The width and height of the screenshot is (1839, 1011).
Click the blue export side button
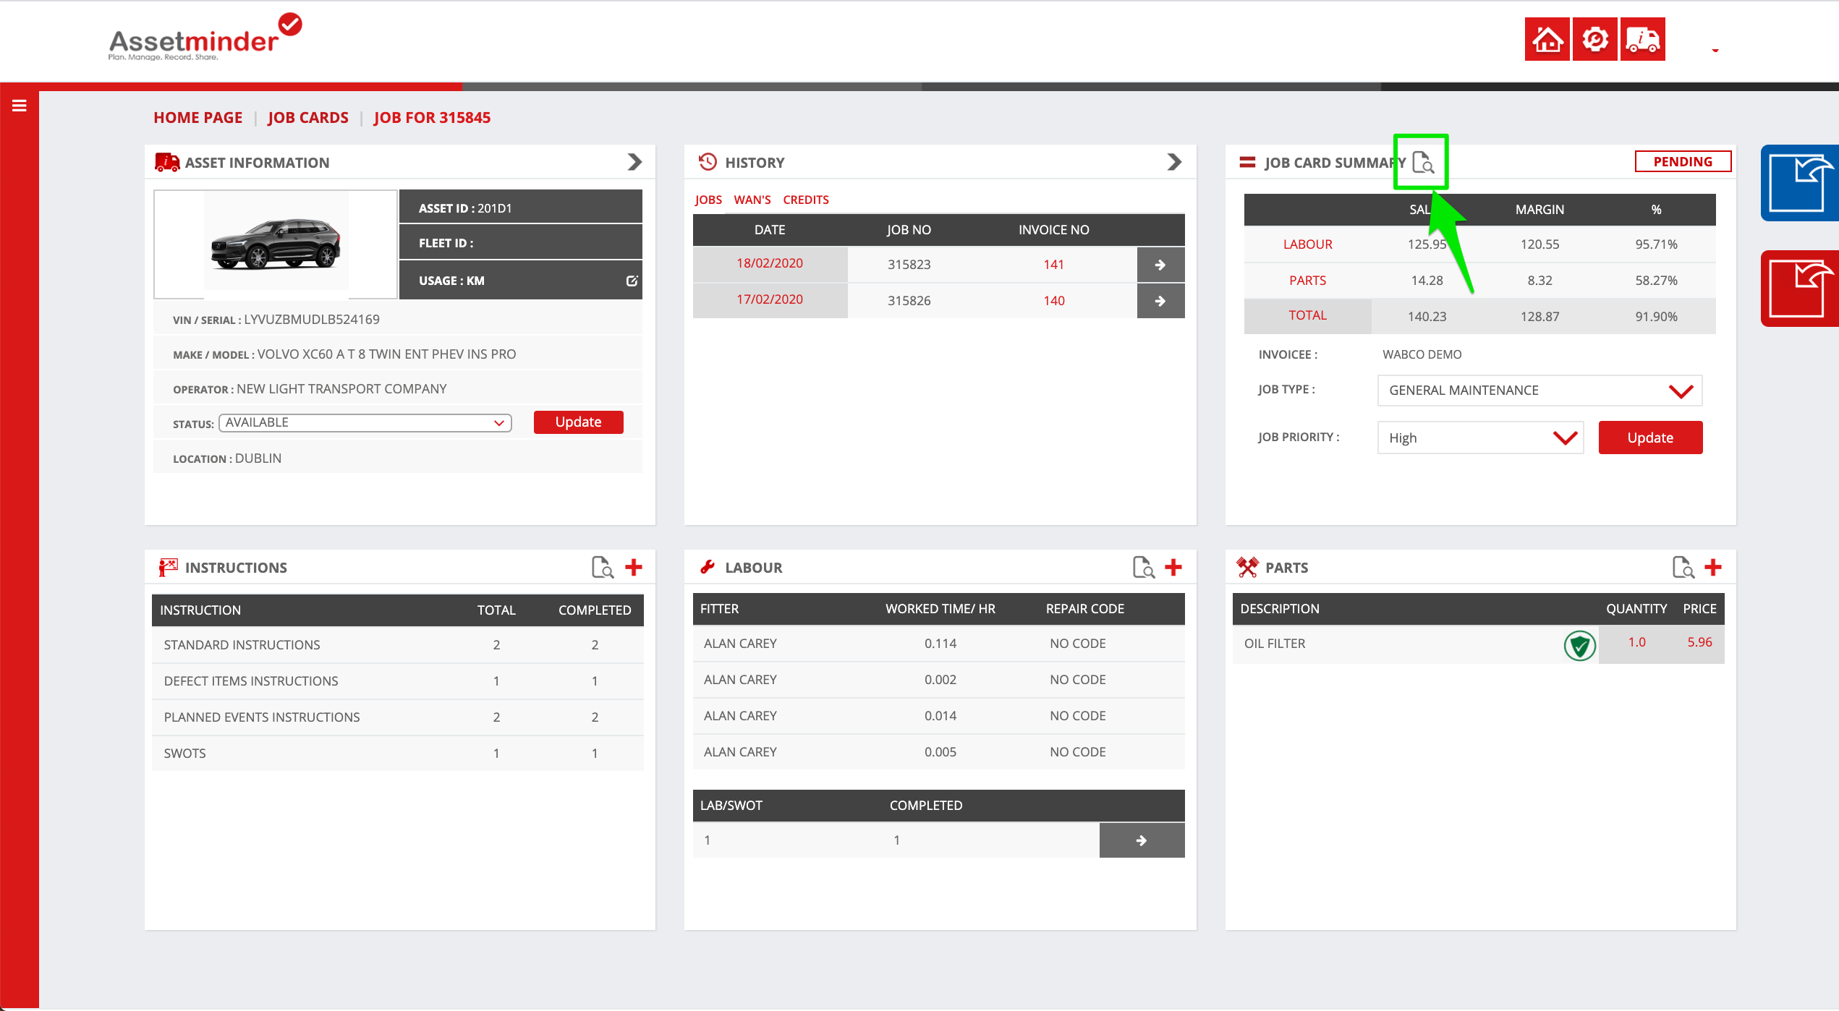(x=1800, y=183)
